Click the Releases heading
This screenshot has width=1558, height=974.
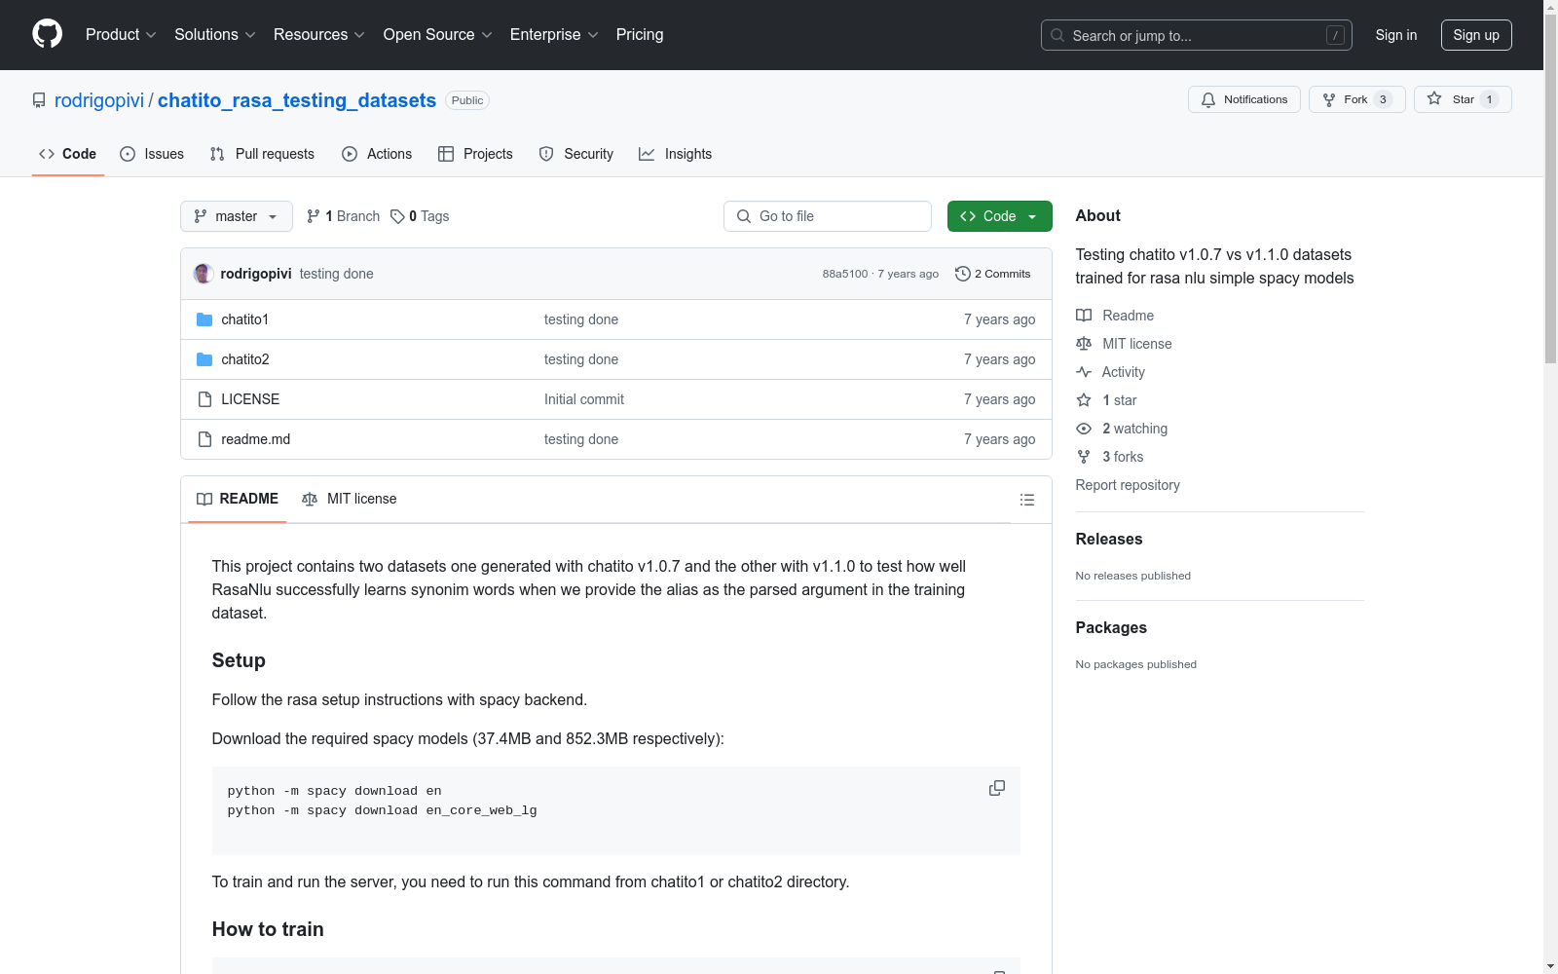click(1109, 539)
